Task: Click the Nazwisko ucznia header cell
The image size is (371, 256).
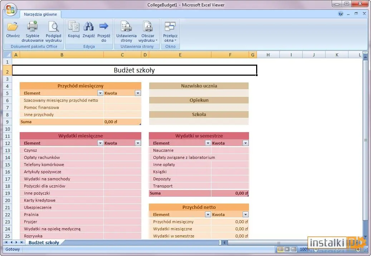Action: pyautogui.click(x=199, y=86)
